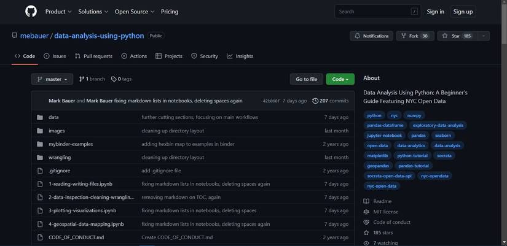The image size is (507, 246).
Task: Click the data folder icon
Action: 40,118
